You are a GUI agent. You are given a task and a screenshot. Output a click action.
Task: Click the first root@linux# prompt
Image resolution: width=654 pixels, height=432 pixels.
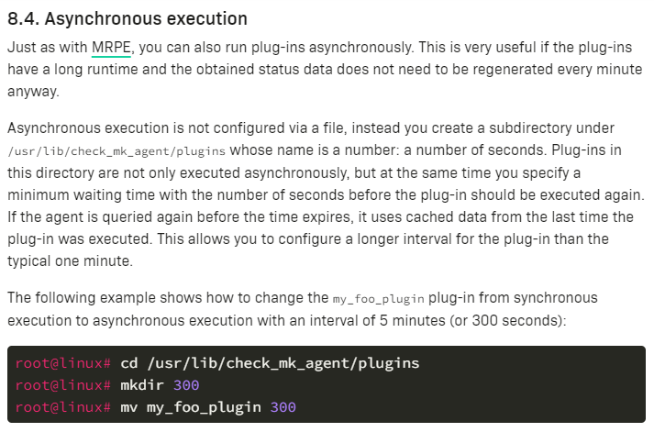63,363
